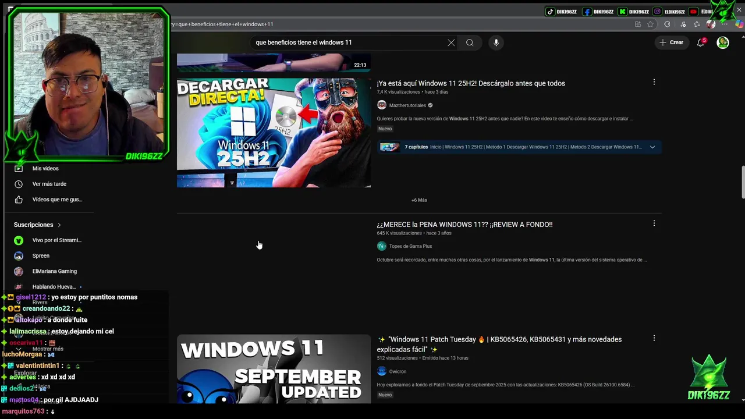This screenshot has height=419, width=745.
Task: Click the Owicron channel avatar
Action: (382, 371)
